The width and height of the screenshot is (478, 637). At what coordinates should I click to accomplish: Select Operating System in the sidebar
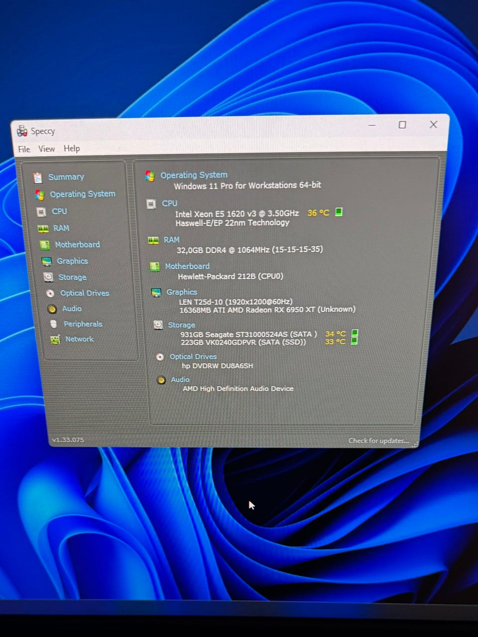[83, 194]
